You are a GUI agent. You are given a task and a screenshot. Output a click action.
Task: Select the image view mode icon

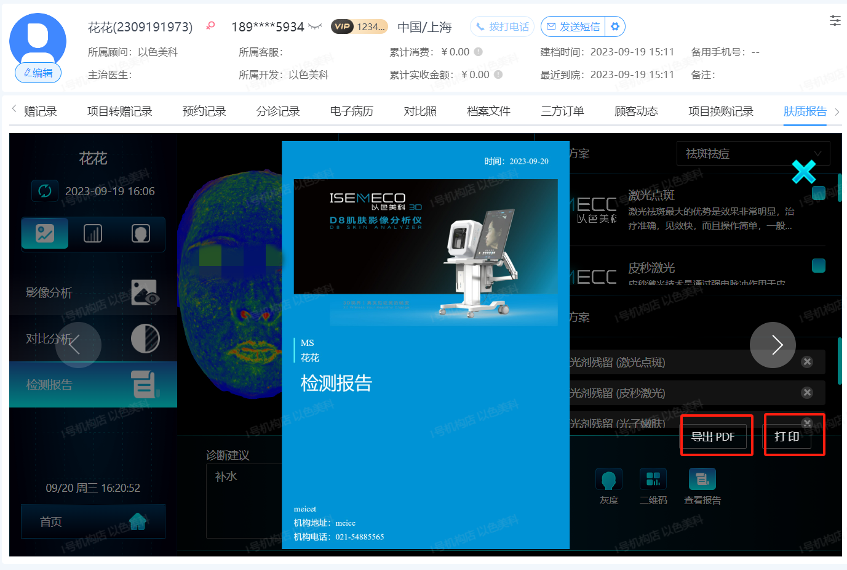(x=45, y=233)
